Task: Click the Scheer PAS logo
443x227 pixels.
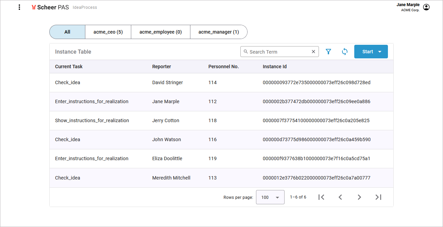Action: tap(50, 7)
